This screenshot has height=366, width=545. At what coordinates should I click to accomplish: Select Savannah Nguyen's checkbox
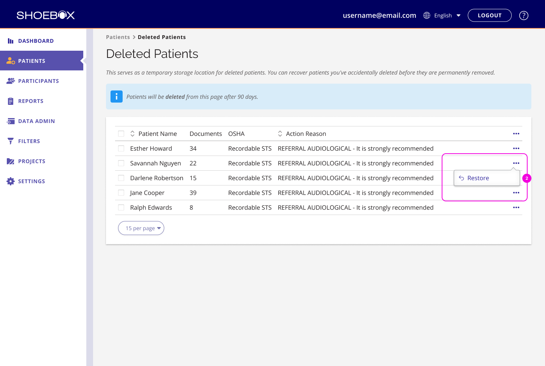pos(121,163)
